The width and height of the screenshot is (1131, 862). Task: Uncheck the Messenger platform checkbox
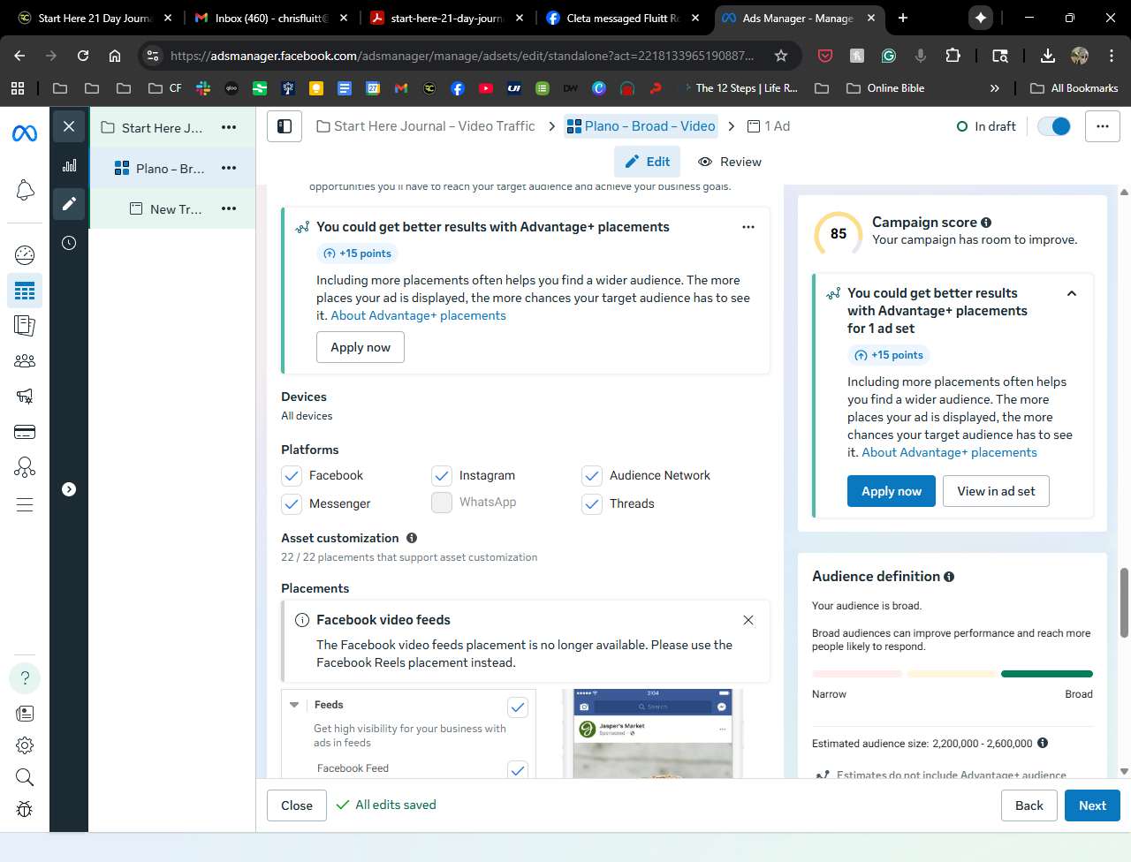point(292,504)
